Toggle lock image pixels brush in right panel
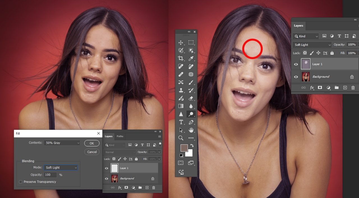This screenshot has width=359, height=198. (x=312, y=53)
